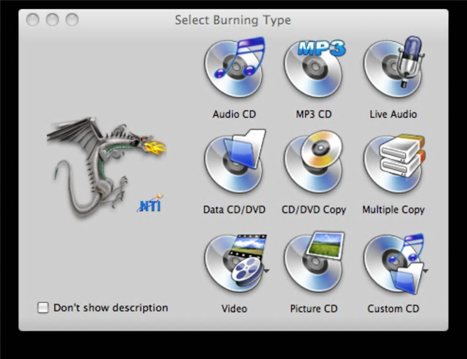Image resolution: width=467 pixels, height=359 pixels.
Task: Click the "Video" label text
Action: click(234, 309)
